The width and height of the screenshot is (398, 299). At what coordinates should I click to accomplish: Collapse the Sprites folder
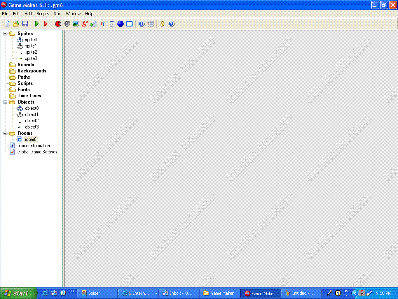click(5, 33)
